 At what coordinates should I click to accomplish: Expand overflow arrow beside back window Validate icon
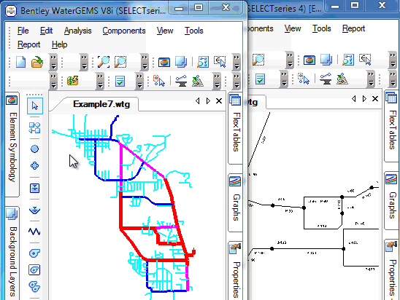284,79
